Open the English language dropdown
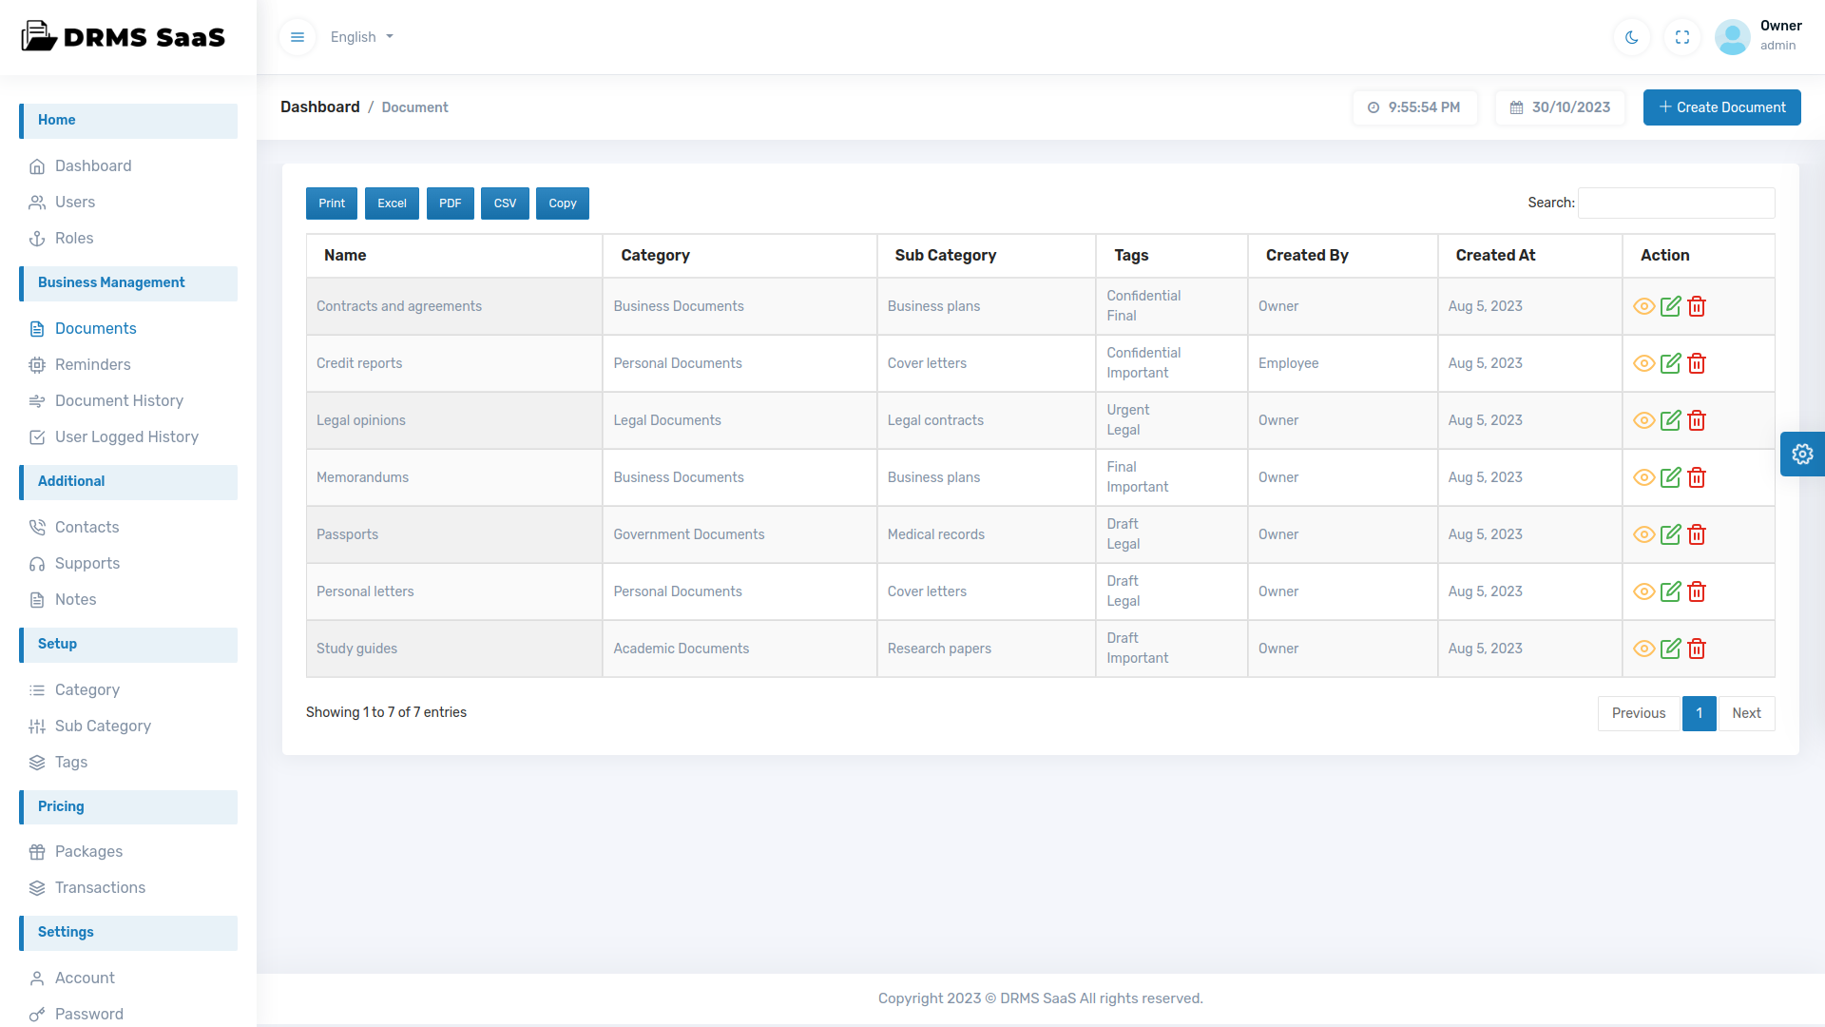 [361, 37]
